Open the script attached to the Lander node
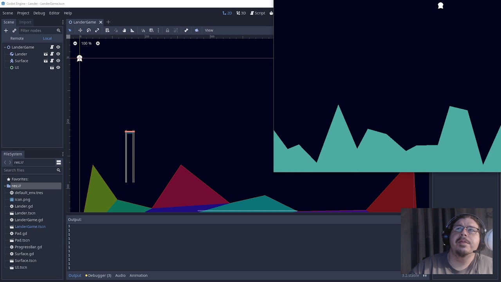This screenshot has height=282, width=501. click(x=52, y=54)
